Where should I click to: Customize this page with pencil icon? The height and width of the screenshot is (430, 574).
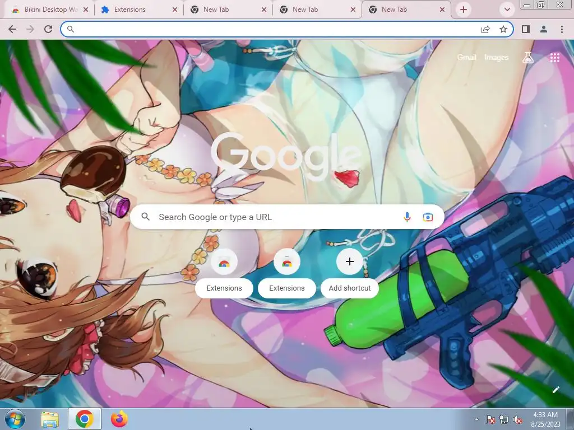coord(556,390)
